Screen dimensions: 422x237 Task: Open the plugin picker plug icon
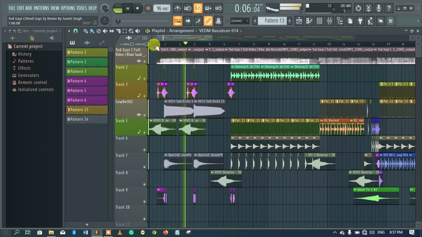[360, 21]
